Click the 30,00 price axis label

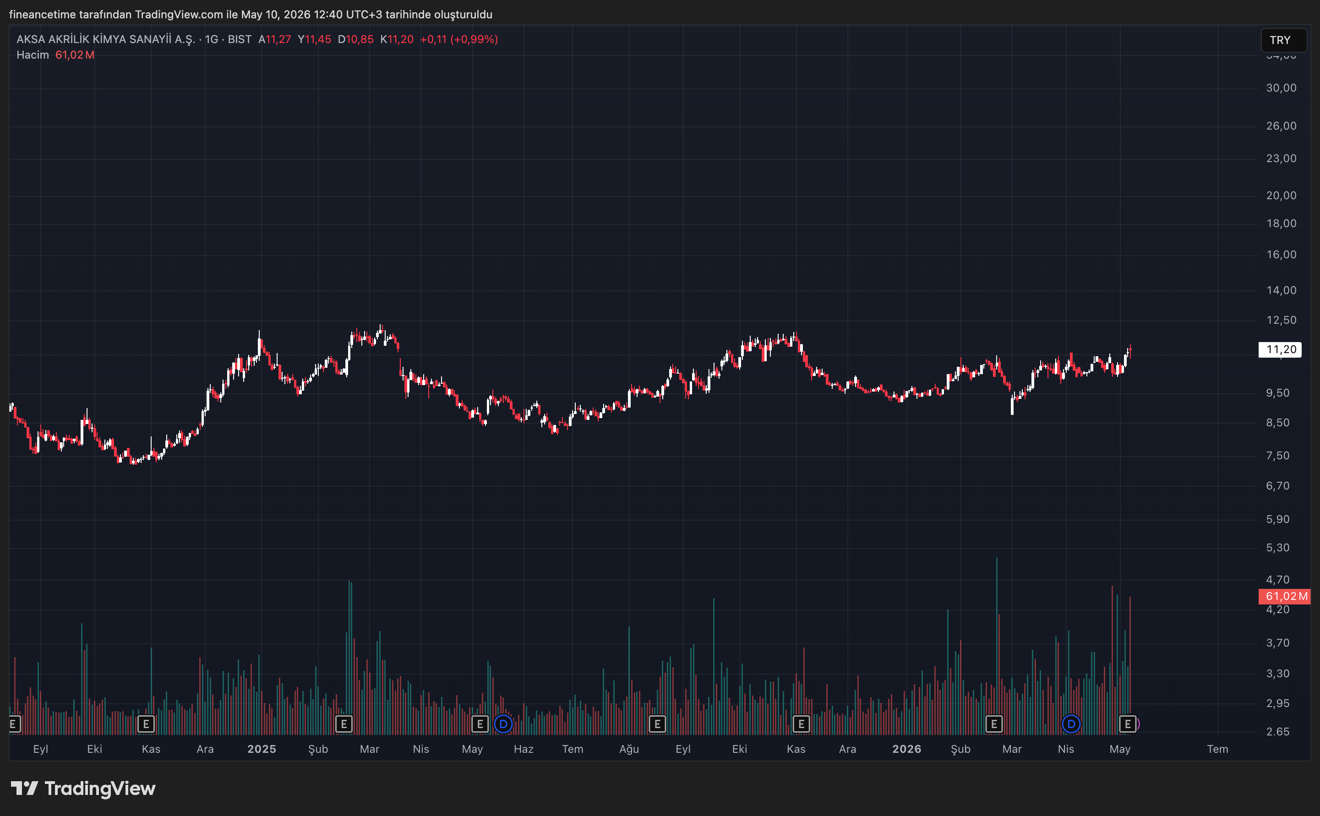pyautogui.click(x=1281, y=88)
